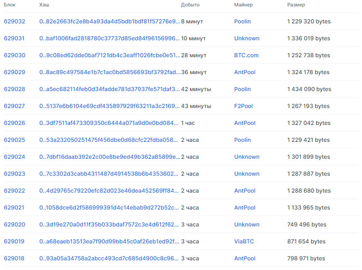Viewport: 362px width, 270px height.
Task: Select mined time 28 минут
Action: point(194,55)
